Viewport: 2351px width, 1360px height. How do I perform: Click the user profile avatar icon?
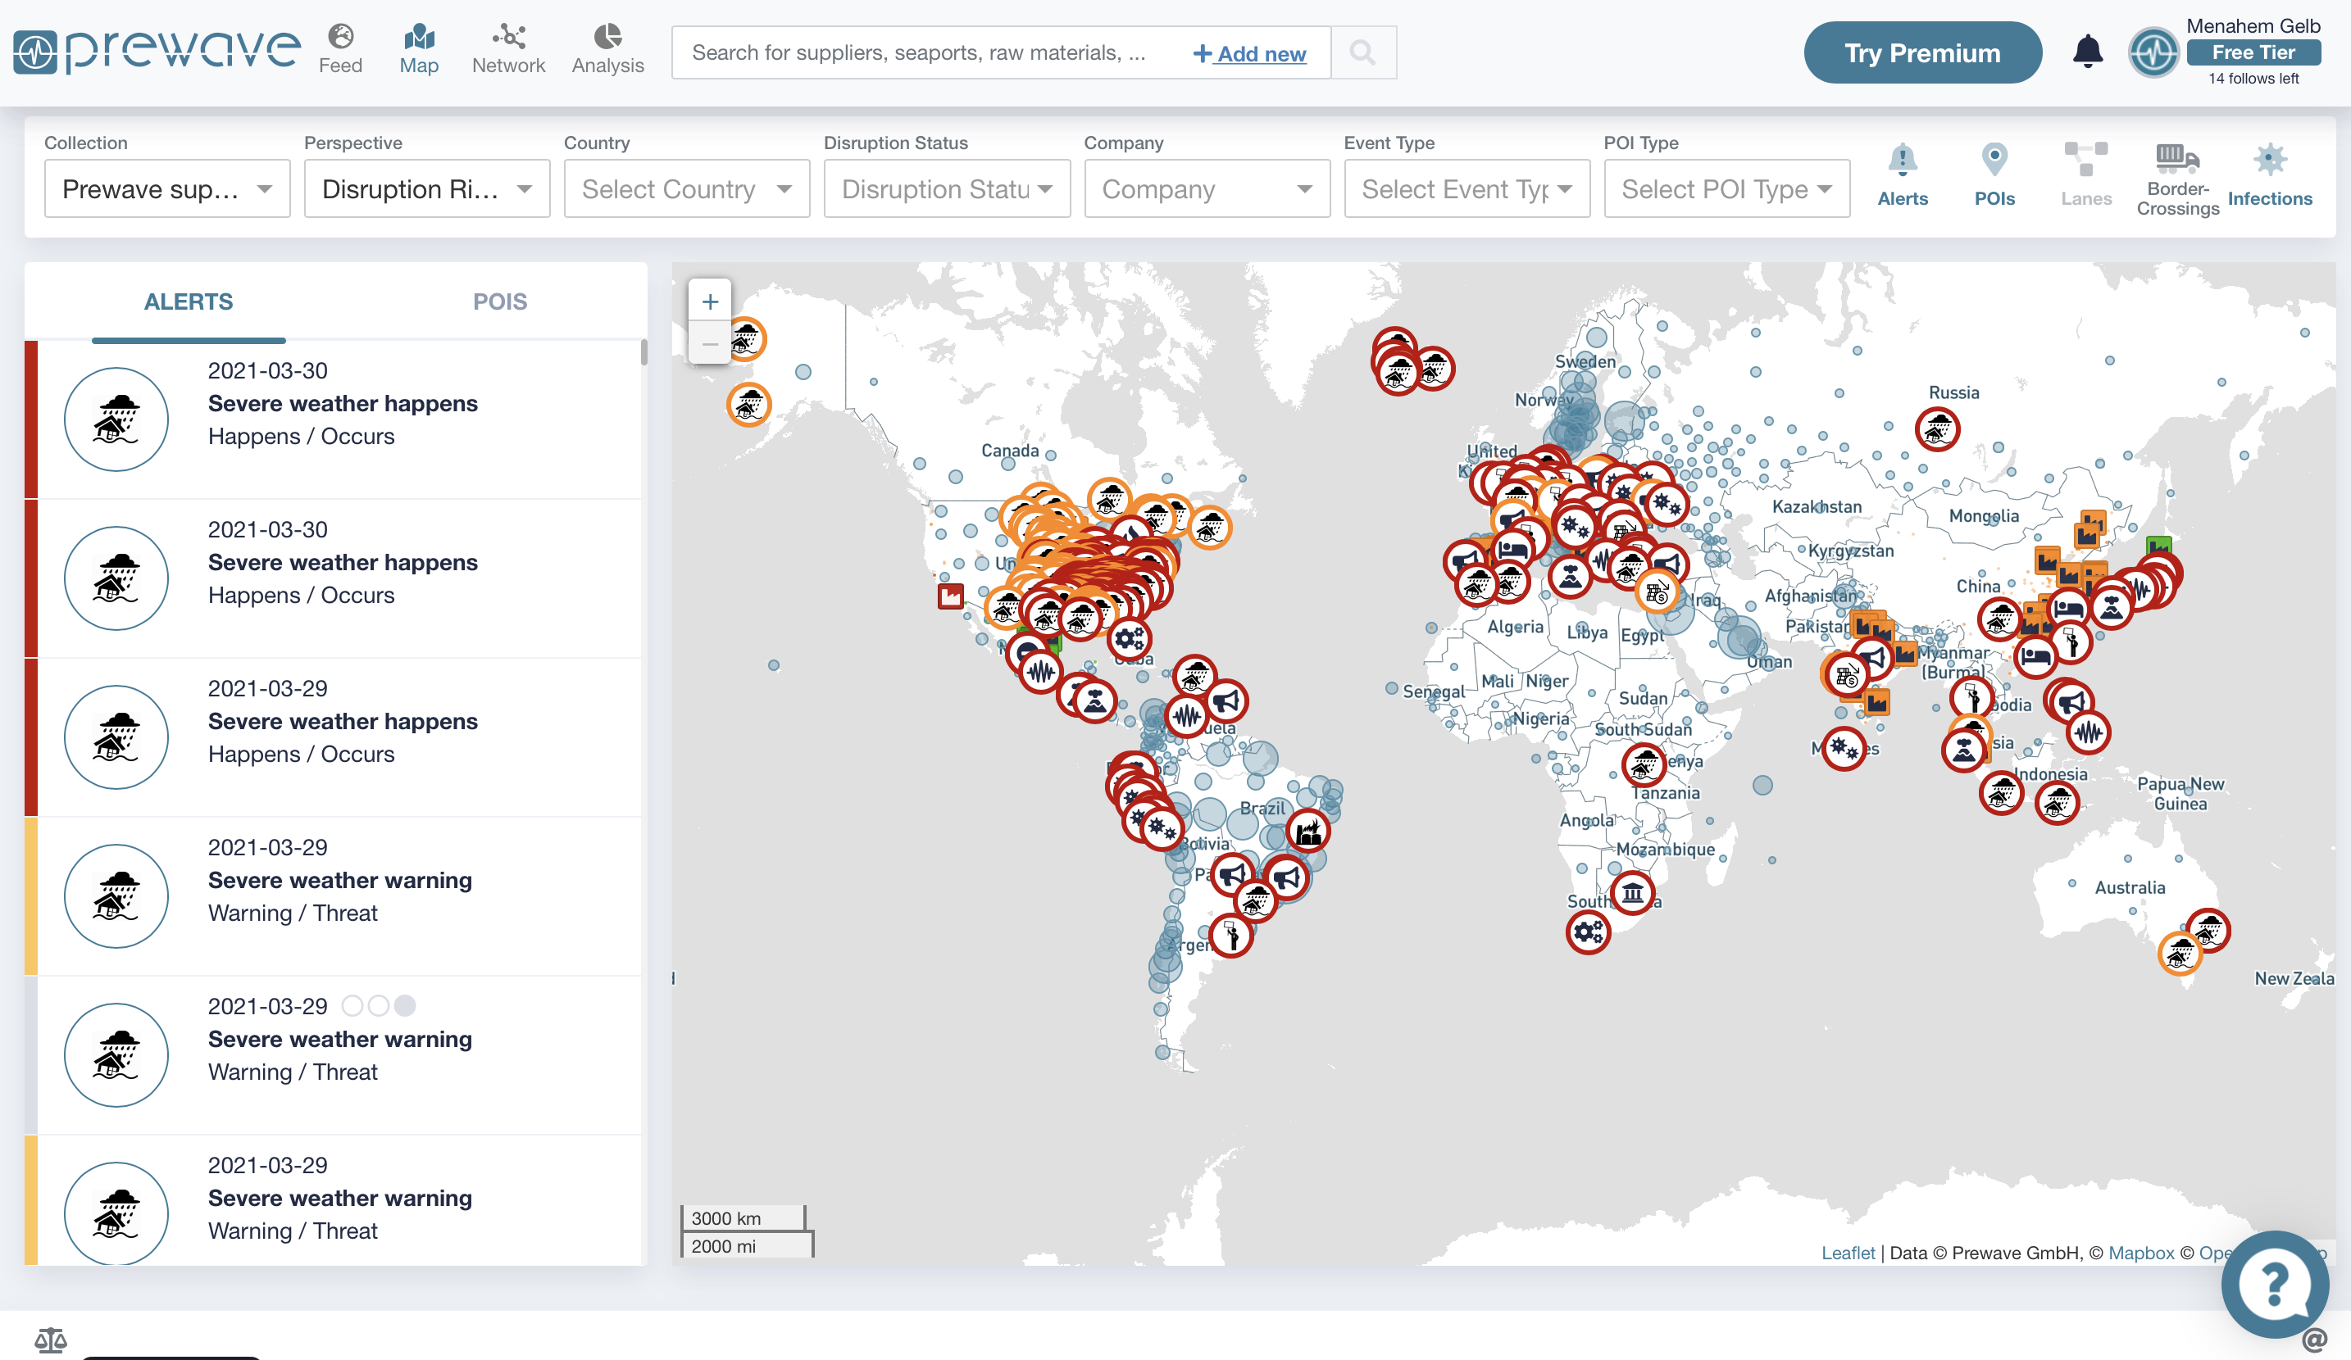coord(2153,53)
